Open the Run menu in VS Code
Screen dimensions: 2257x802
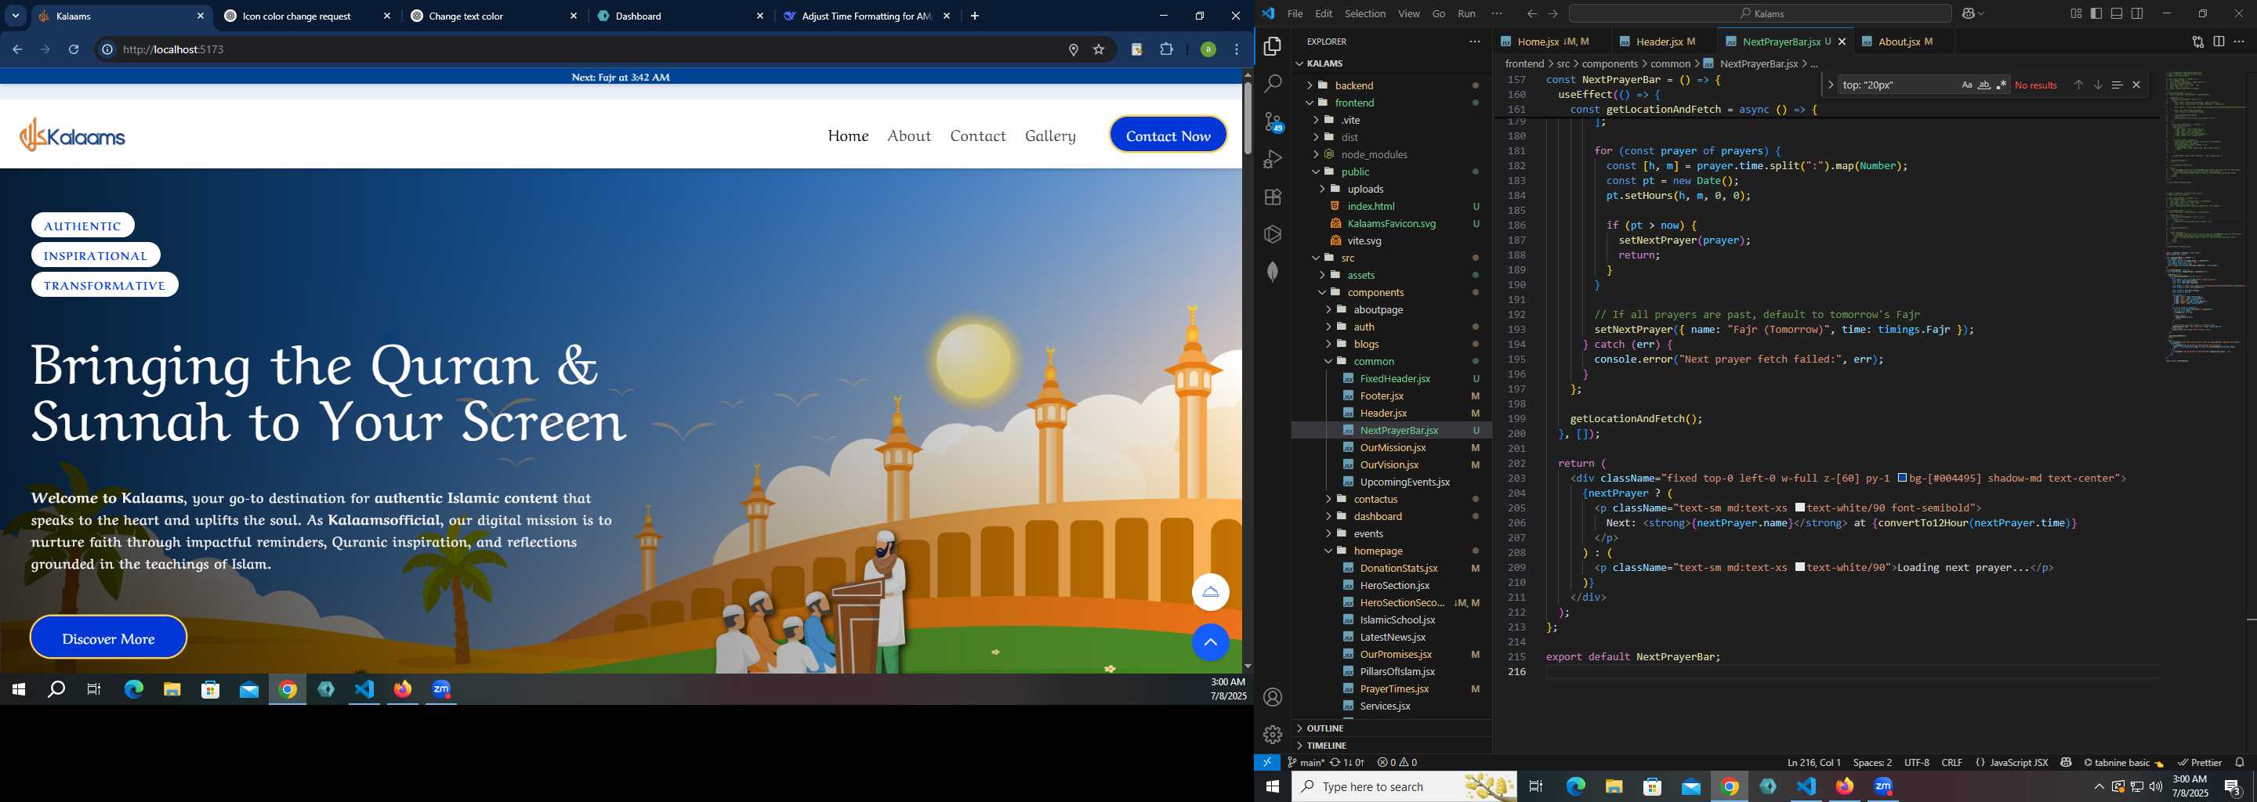(x=1465, y=13)
